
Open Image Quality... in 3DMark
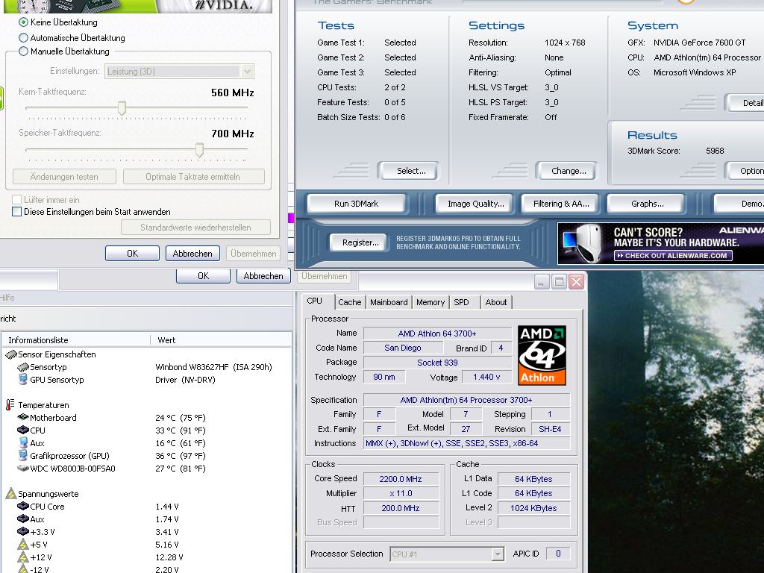coord(475,204)
